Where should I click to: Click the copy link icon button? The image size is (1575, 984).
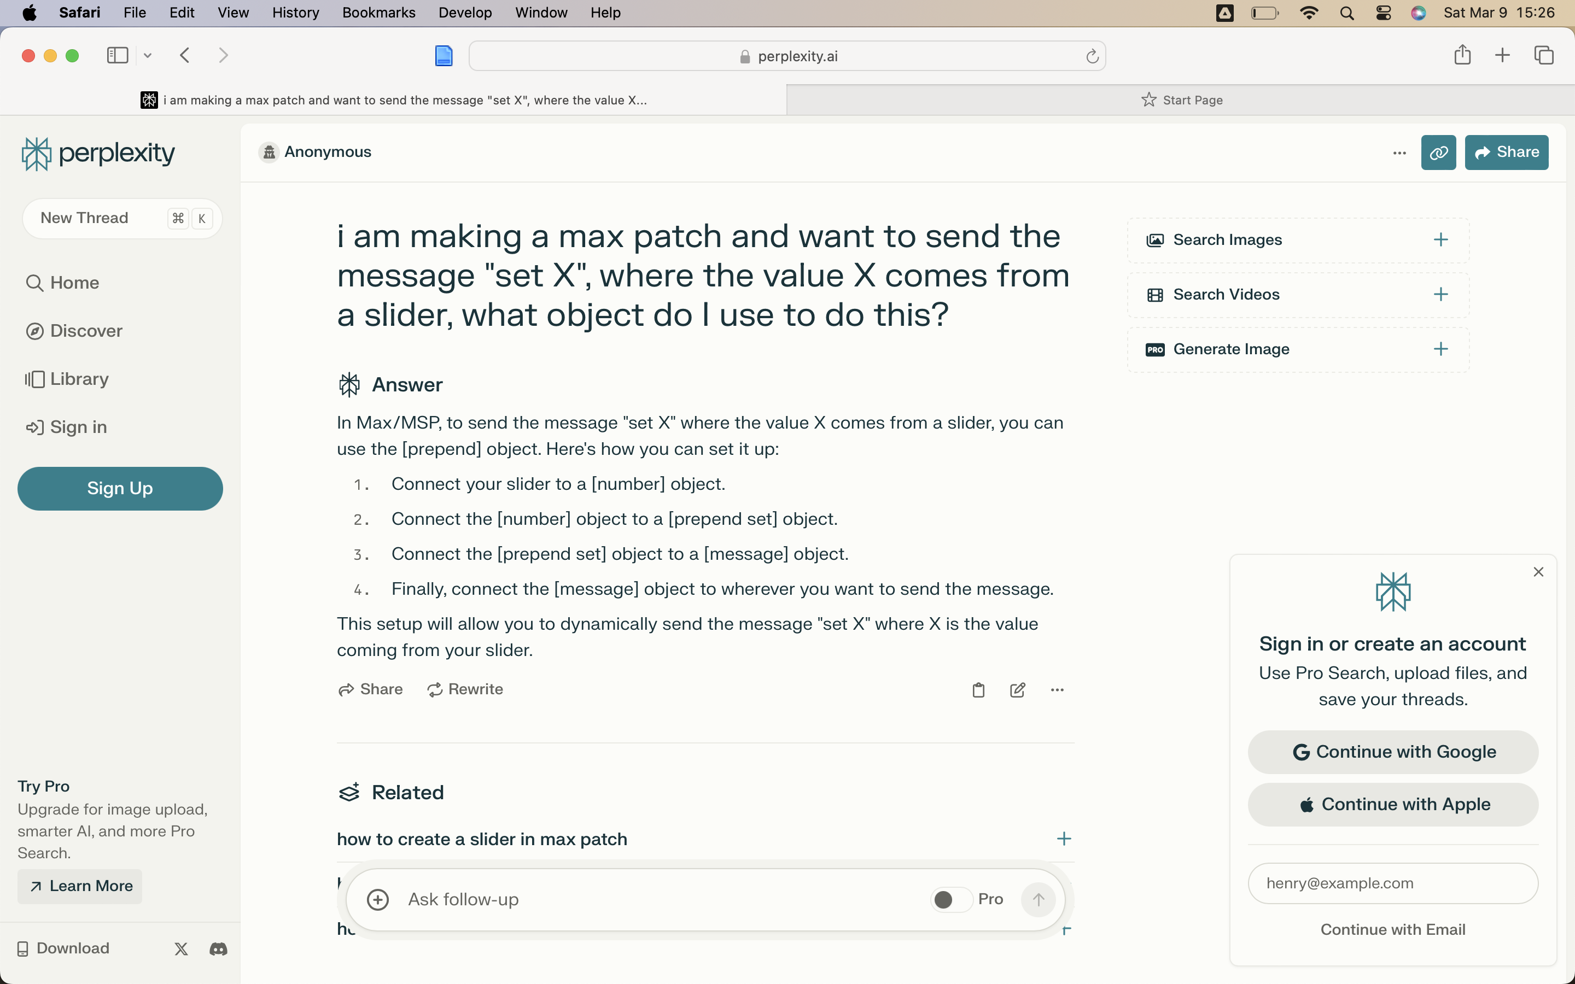coord(1438,153)
